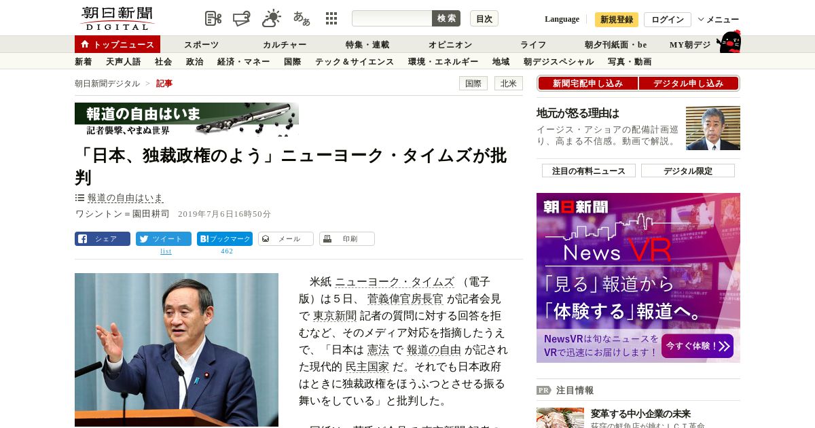The image size is (815, 428).
Task: Open the 国際 section in submenu
Action: coord(293,62)
